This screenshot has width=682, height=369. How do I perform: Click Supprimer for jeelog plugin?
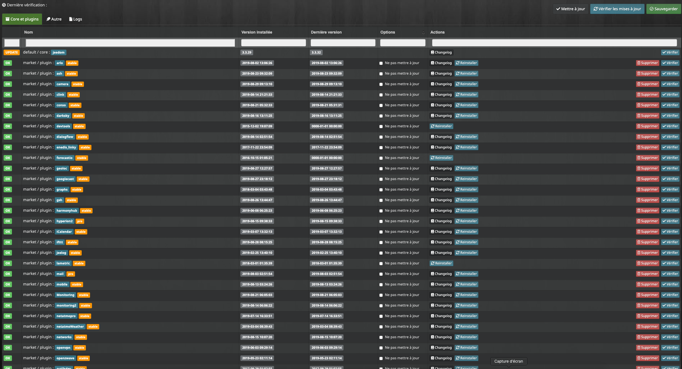(x=648, y=253)
